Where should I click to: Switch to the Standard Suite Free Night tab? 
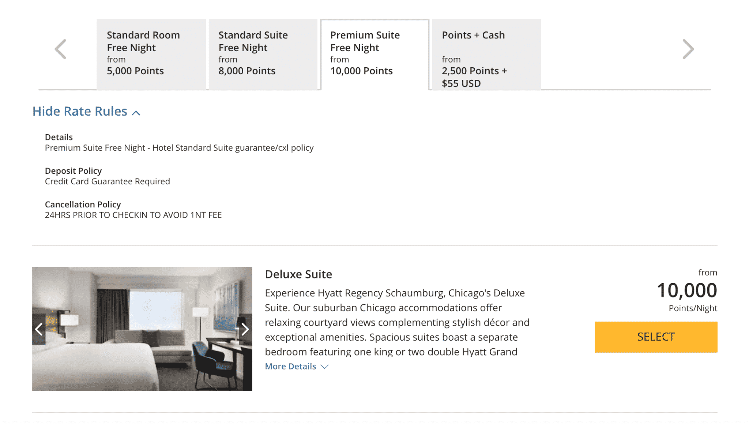tap(263, 54)
